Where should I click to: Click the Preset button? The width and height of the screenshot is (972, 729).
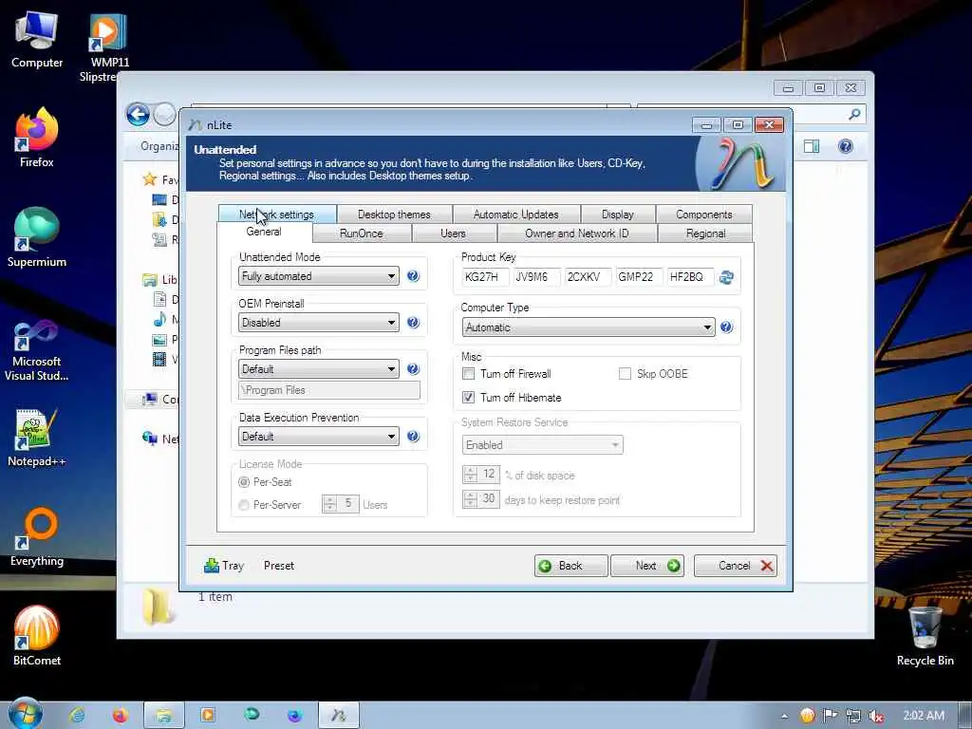click(279, 566)
